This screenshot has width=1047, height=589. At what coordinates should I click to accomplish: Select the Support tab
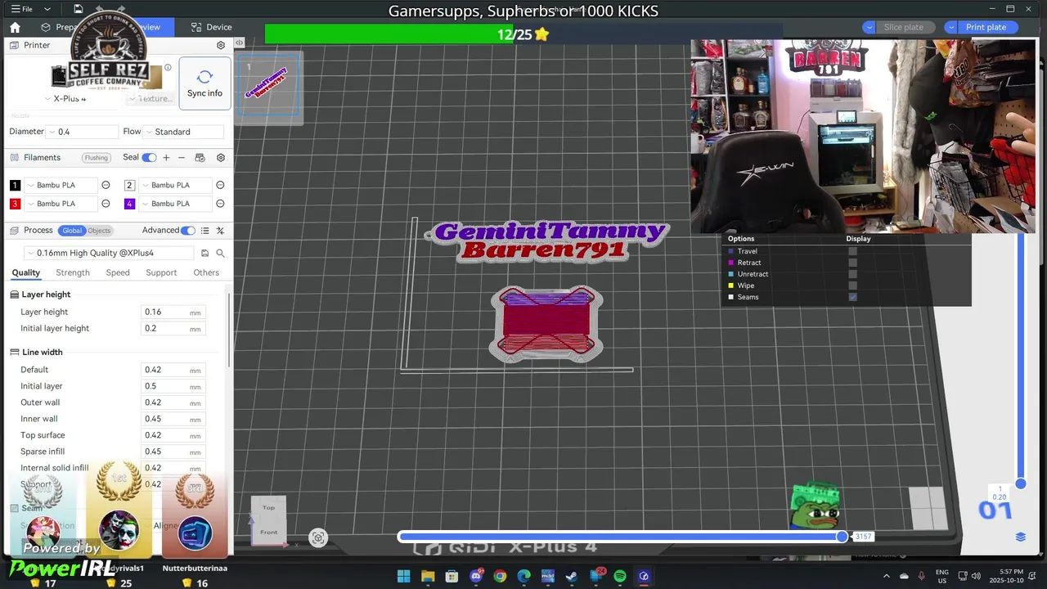click(x=161, y=272)
